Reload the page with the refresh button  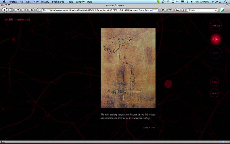tap(18, 10)
